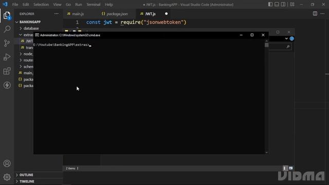The image size is (329, 185).
Task: Click cmd scrollbar down arrow
Action: [x=266, y=153]
